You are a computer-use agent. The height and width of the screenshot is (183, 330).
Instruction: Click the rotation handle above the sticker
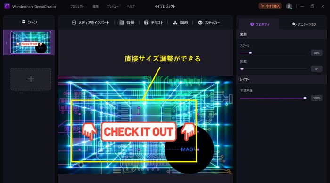click(139, 107)
